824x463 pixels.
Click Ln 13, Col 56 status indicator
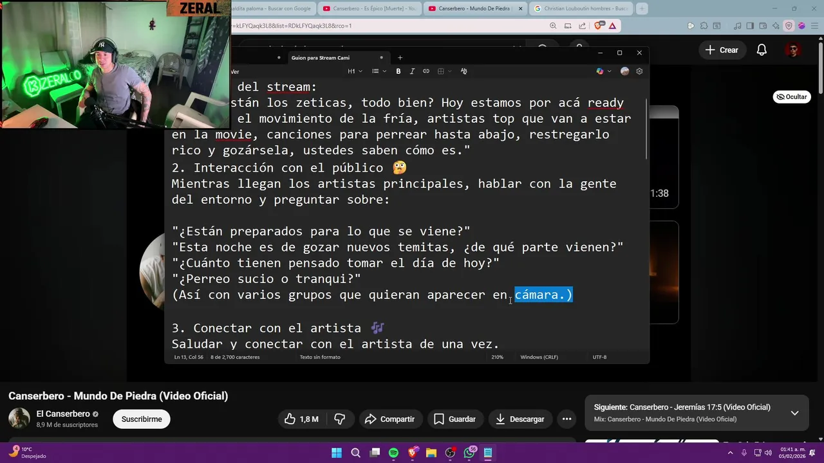tap(189, 357)
